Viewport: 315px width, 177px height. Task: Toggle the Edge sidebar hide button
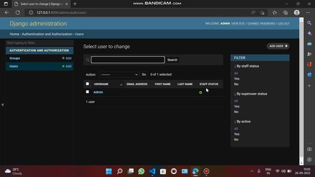pyautogui.click(x=310, y=149)
